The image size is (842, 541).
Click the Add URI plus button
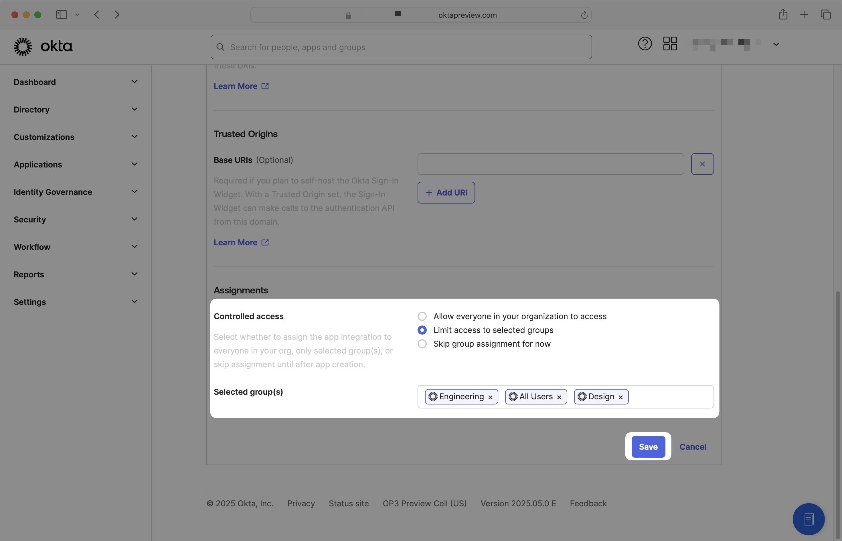pos(446,193)
